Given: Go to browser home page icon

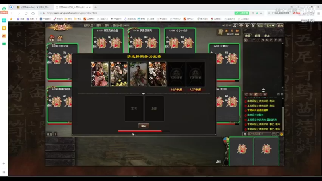Looking at the screenshot, I should coord(33,13).
